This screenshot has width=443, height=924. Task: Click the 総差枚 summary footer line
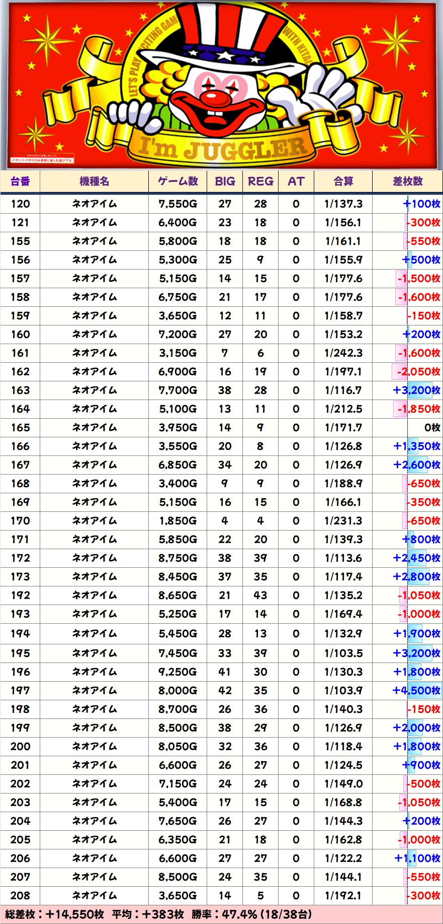(x=158, y=914)
